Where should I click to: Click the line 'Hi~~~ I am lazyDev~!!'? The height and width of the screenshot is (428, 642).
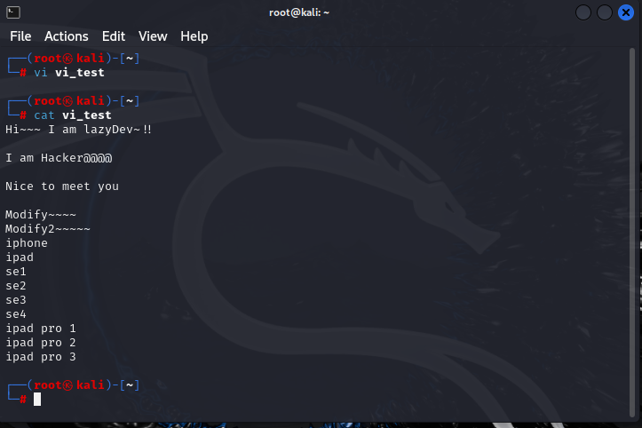click(78, 130)
